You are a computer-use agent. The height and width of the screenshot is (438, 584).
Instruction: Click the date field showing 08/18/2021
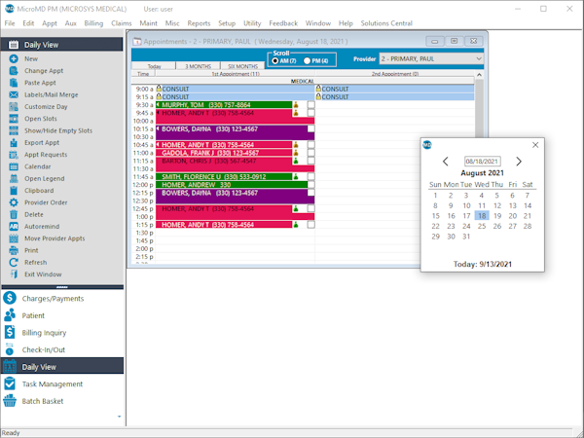pos(482,162)
